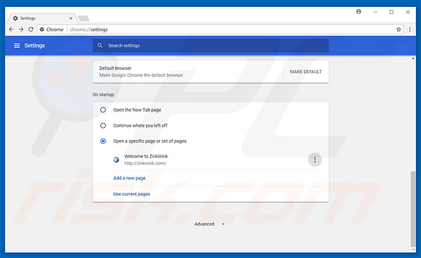Click the http://zinkwink.com/ URL text
Image resolution: width=421 pixels, height=258 pixels.
click(x=145, y=163)
